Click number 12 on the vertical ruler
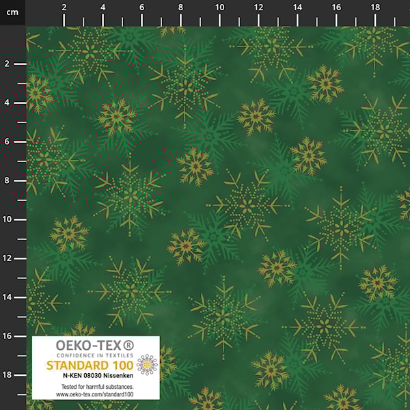 point(8,258)
